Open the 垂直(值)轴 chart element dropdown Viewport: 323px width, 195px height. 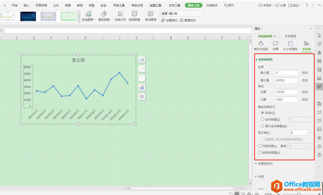pyautogui.click(x=182, y=14)
